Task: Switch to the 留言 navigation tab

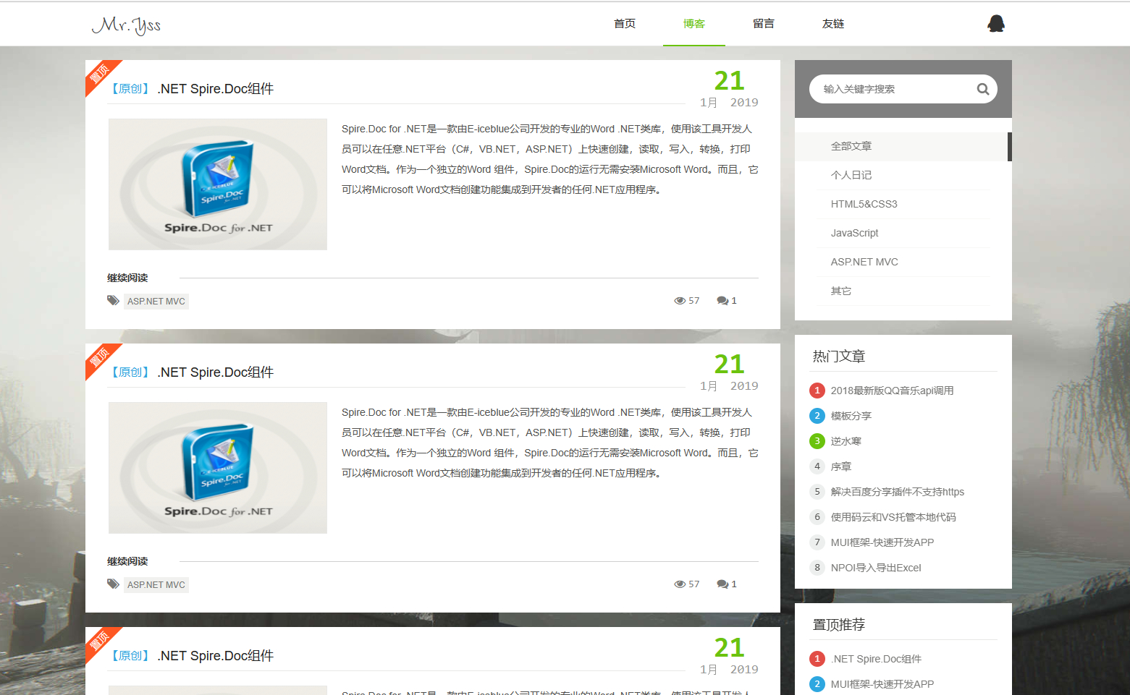Action: point(764,24)
